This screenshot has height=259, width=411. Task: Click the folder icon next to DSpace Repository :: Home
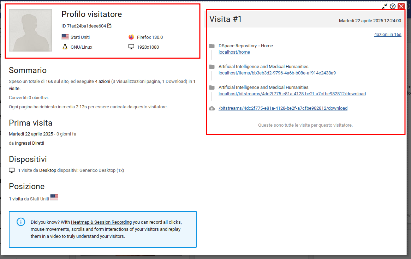212,46
